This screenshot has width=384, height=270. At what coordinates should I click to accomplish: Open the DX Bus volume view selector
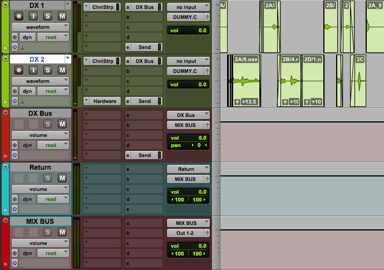pos(40,135)
